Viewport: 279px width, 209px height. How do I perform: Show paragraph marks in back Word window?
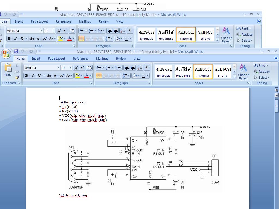130,31
